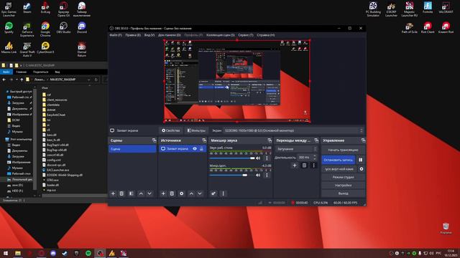Toggle visibility eye of screen capture source
The image size is (460, 258).
coord(195,148)
